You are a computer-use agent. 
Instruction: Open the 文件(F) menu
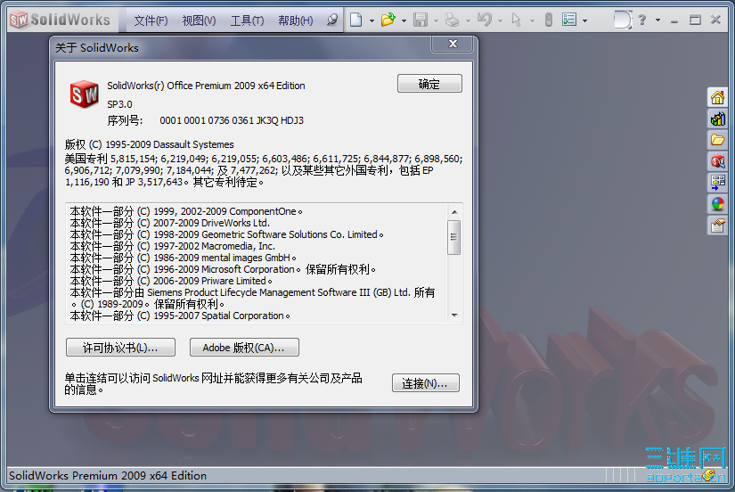151,20
